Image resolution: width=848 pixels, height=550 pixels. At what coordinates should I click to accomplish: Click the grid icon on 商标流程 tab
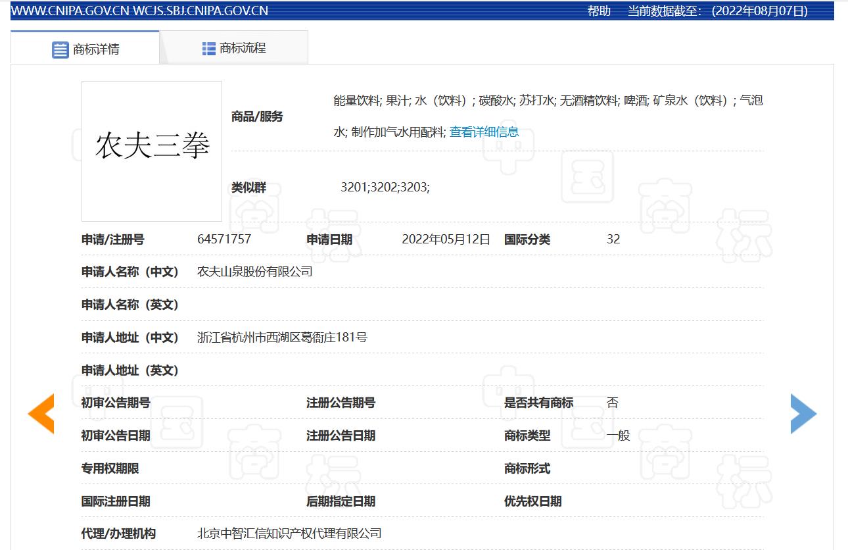pyautogui.click(x=209, y=48)
